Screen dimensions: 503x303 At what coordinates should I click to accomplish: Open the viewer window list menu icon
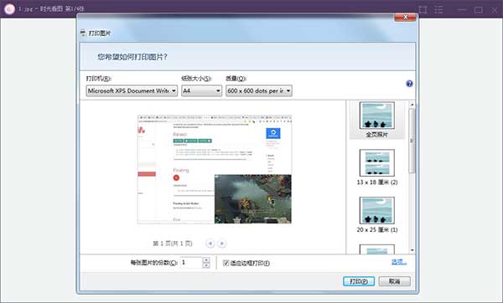438,9
